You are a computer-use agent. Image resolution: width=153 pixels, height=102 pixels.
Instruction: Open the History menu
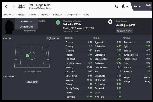pyautogui.click(x=87, y=15)
